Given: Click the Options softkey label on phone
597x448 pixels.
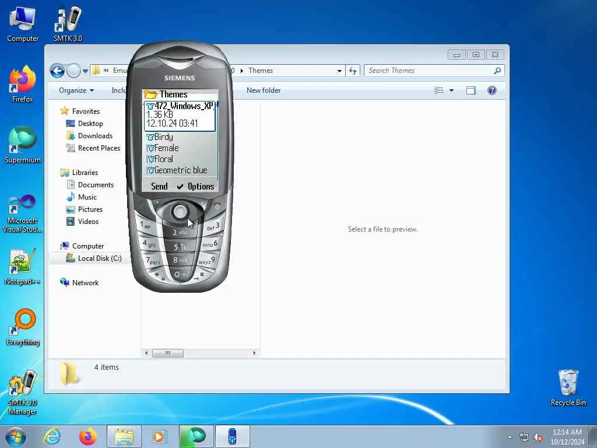Looking at the screenshot, I should pyautogui.click(x=201, y=186).
